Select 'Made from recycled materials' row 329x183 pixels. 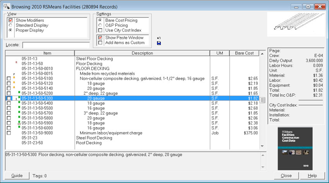coord(132,74)
